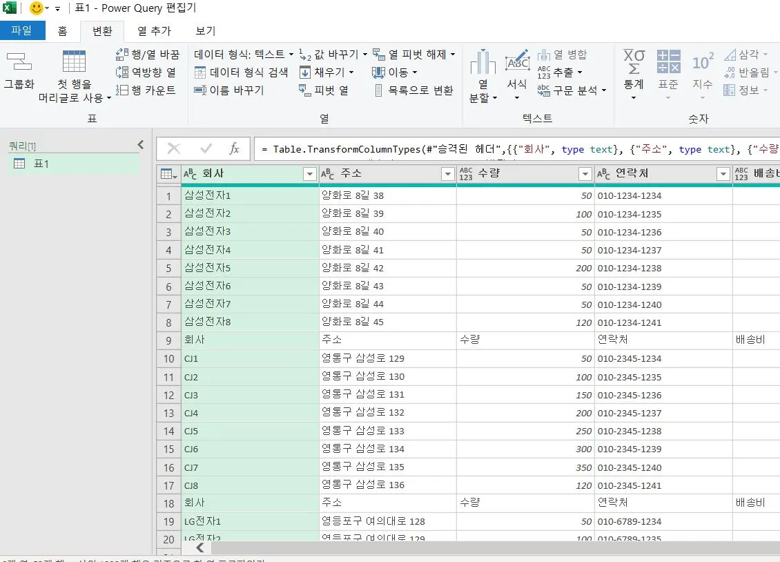Screen dimensions: 780x562
Task: Click Extract (추출) text command
Action: 560,72
